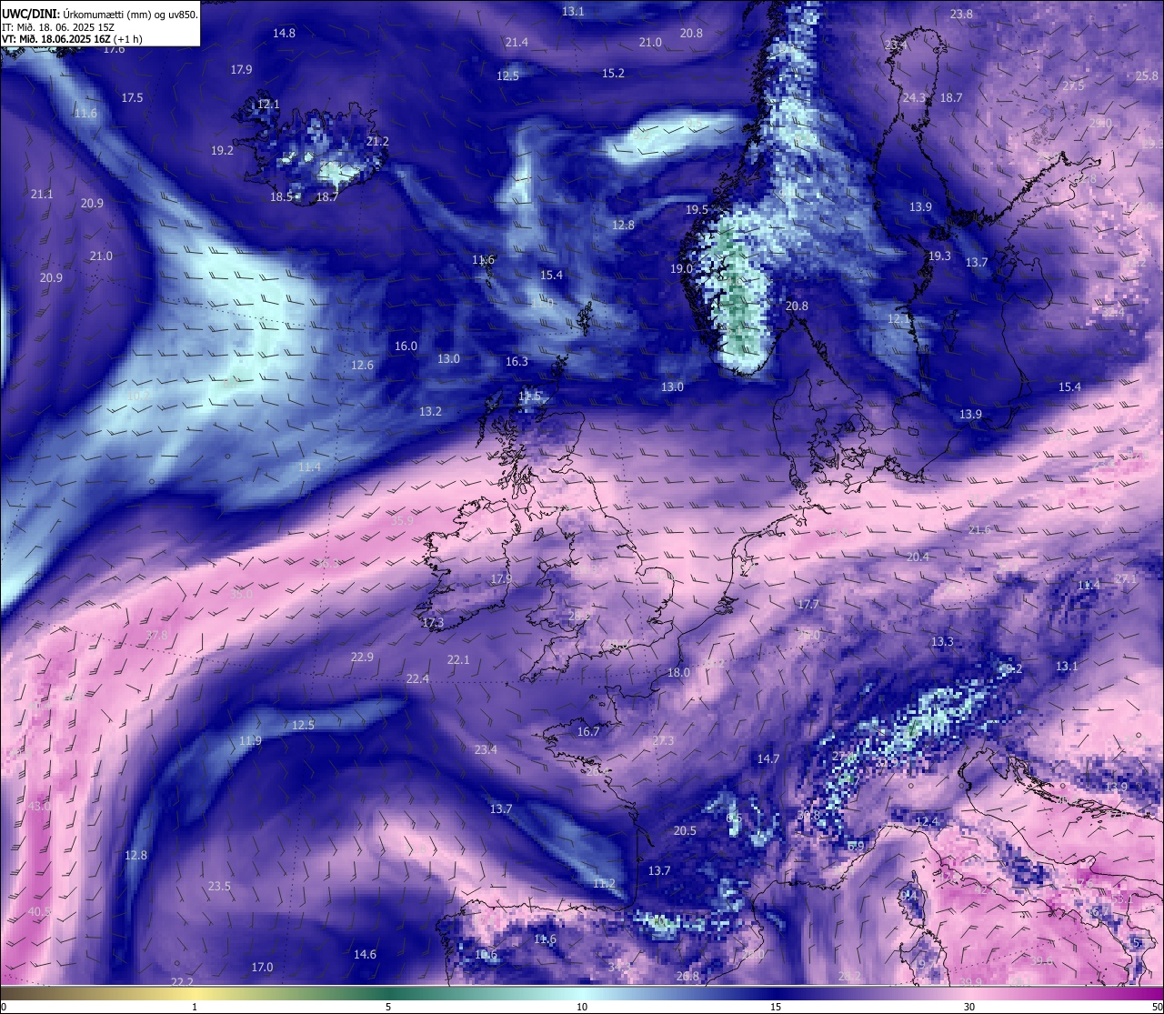The height and width of the screenshot is (1014, 1164).
Task: Click the 12.4 value label
Action: tap(927, 822)
